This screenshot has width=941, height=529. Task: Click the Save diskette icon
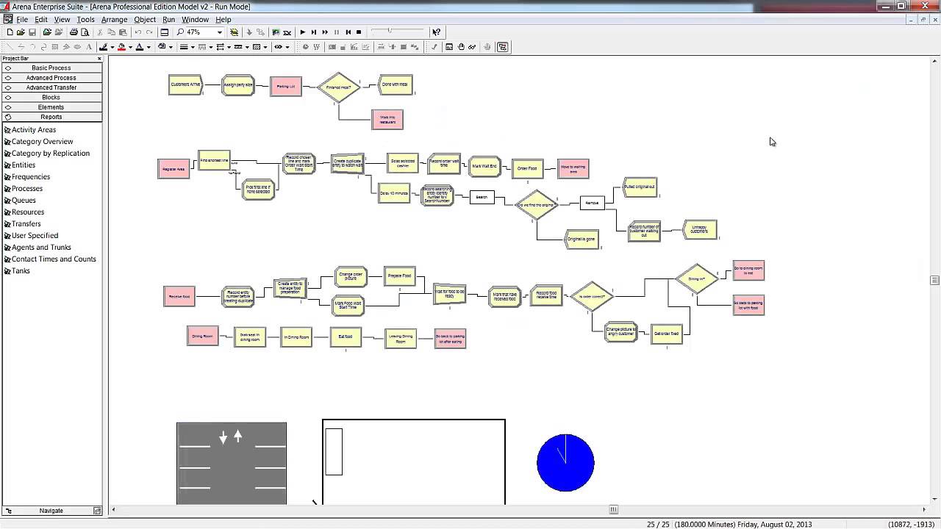pos(32,32)
